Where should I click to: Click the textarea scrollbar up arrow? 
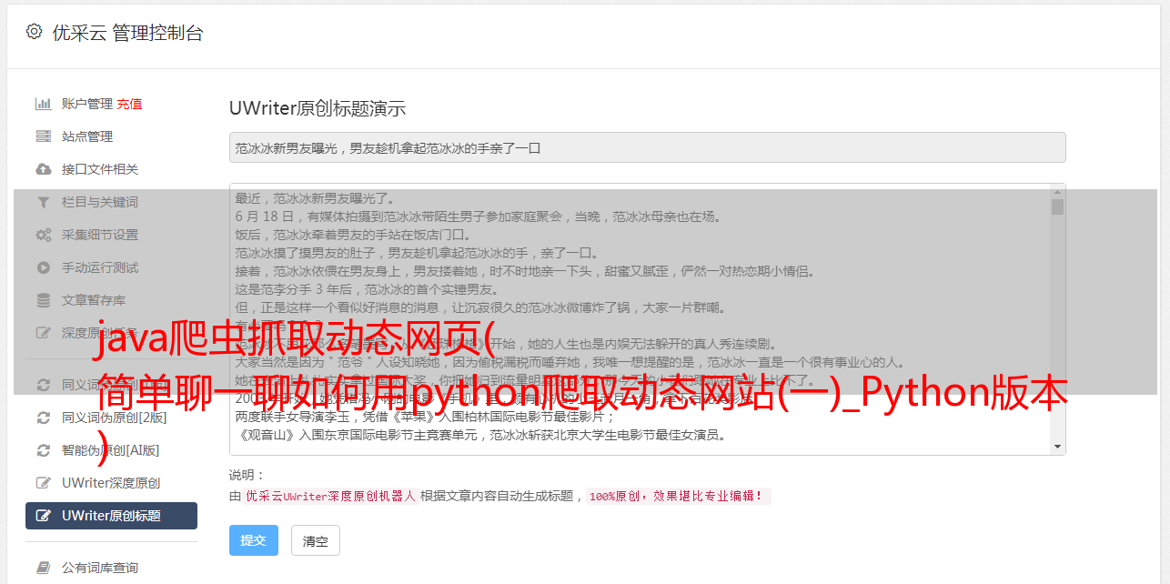[1057, 192]
